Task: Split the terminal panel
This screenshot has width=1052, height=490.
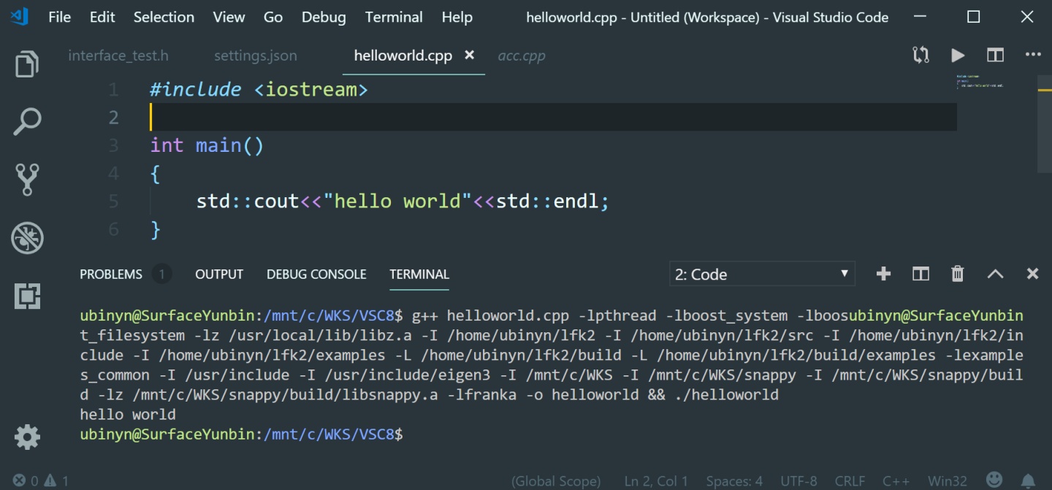Action: click(920, 274)
